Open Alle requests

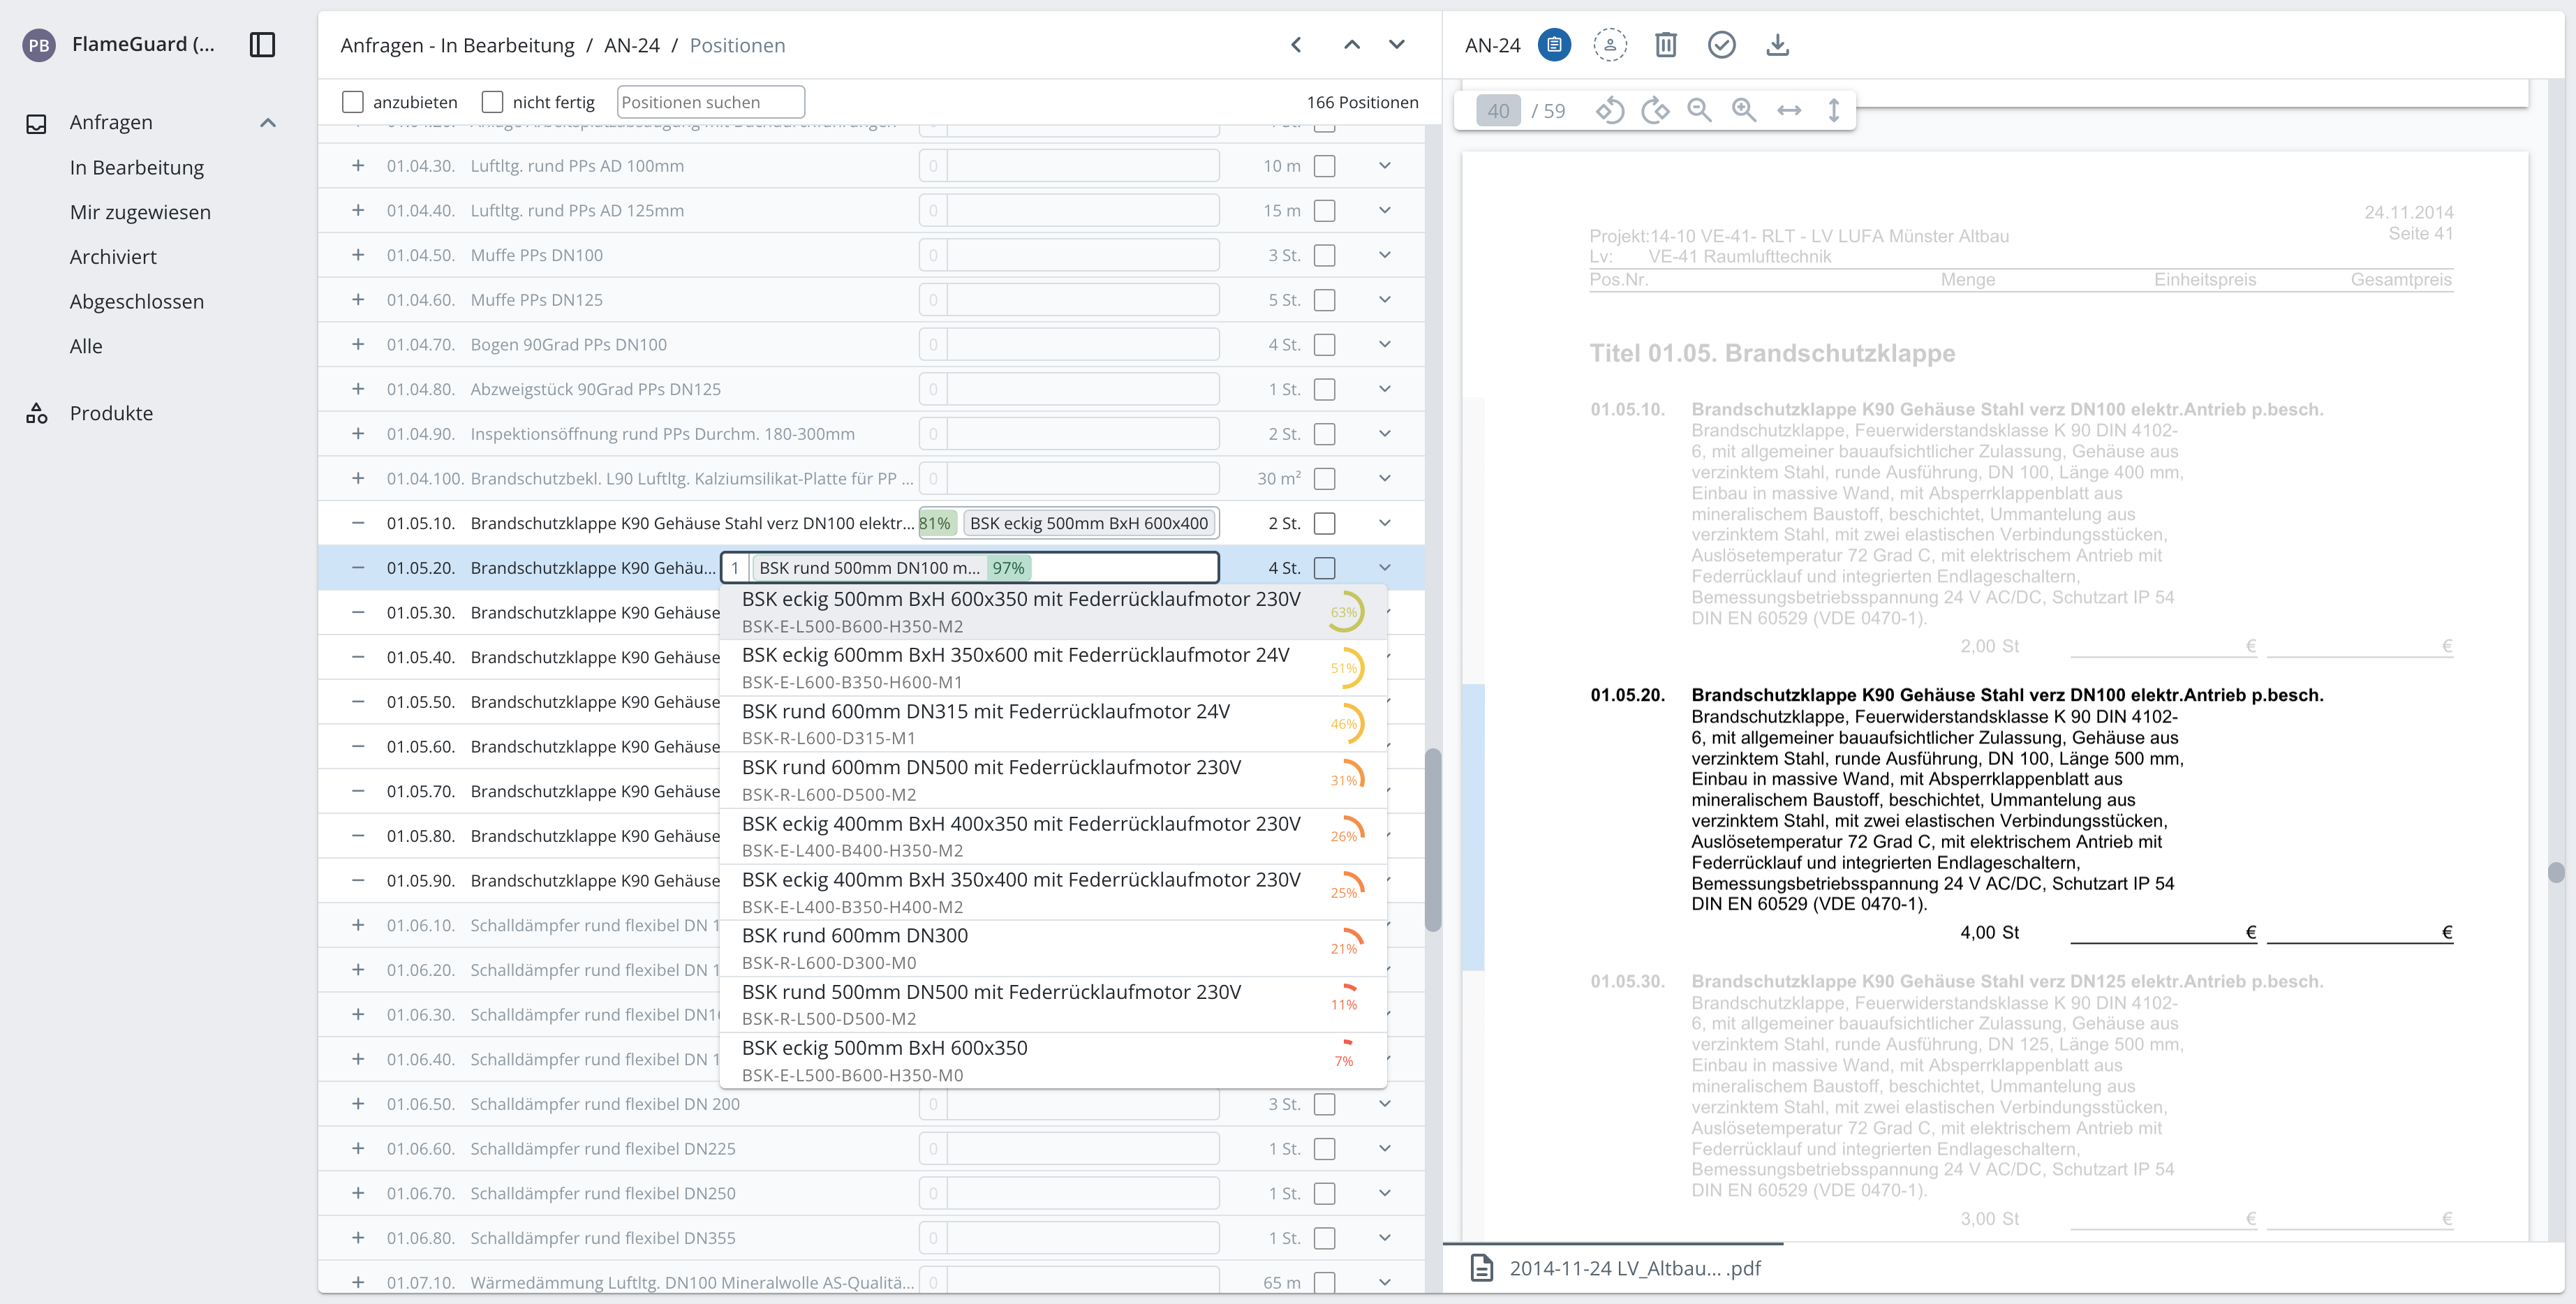pos(86,346)
